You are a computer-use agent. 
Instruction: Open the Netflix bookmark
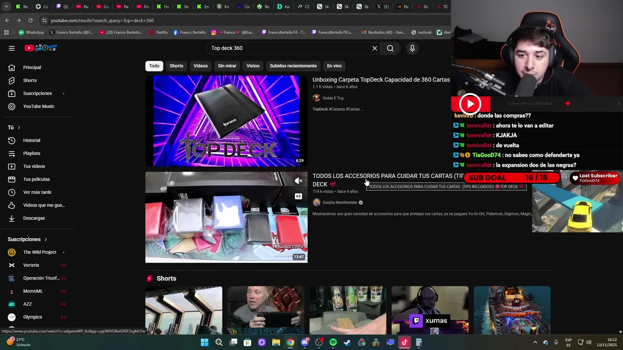point(158,33)
